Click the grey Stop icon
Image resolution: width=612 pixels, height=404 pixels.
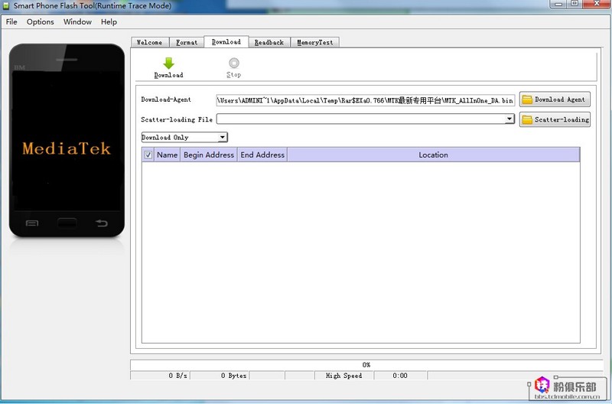pyautogui.click(x=234, y=63)
